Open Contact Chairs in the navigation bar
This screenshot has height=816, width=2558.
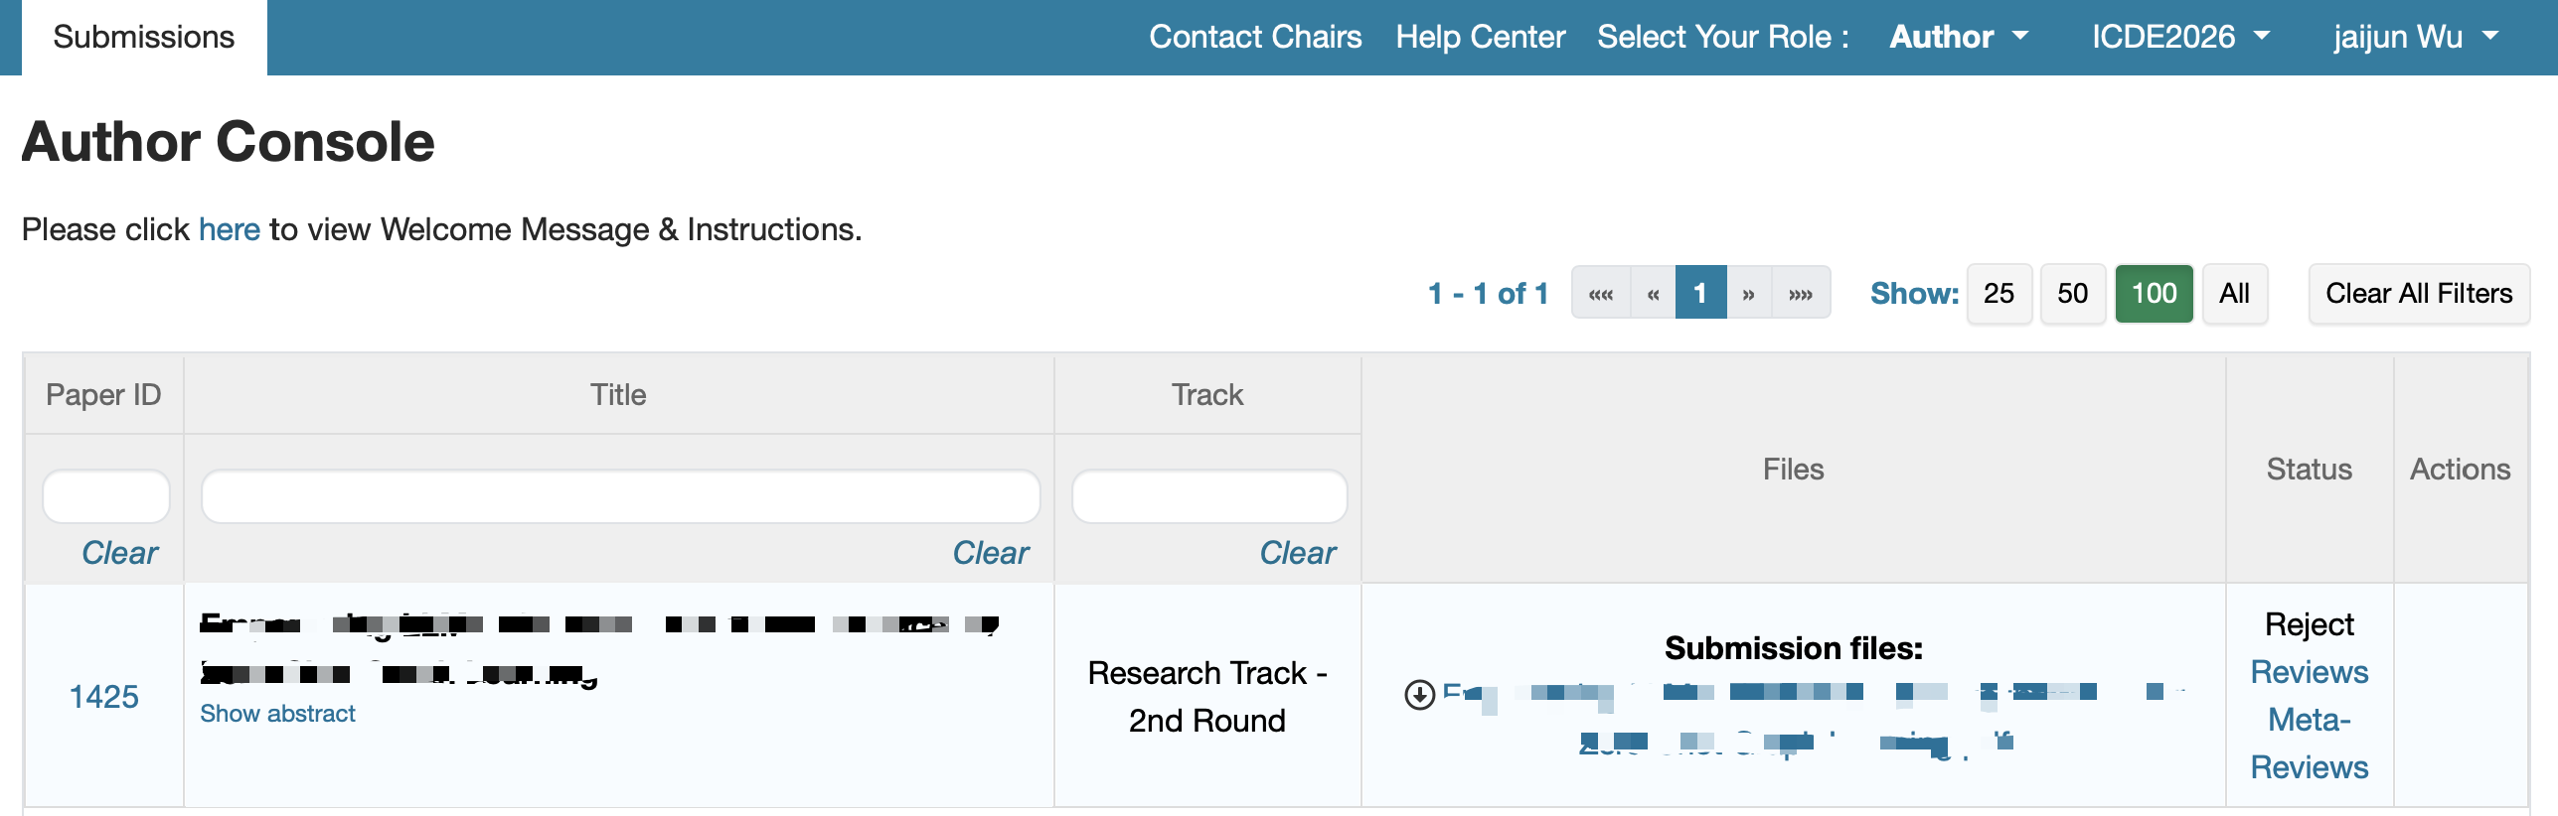1255,38
